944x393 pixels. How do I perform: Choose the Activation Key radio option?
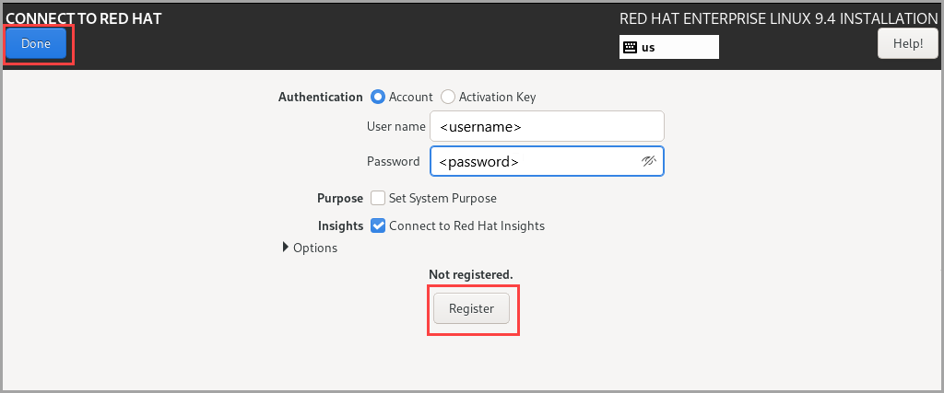point(448,97)
